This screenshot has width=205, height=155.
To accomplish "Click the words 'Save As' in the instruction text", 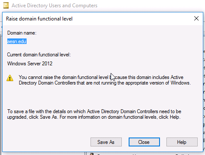I will tap(48, 117).
